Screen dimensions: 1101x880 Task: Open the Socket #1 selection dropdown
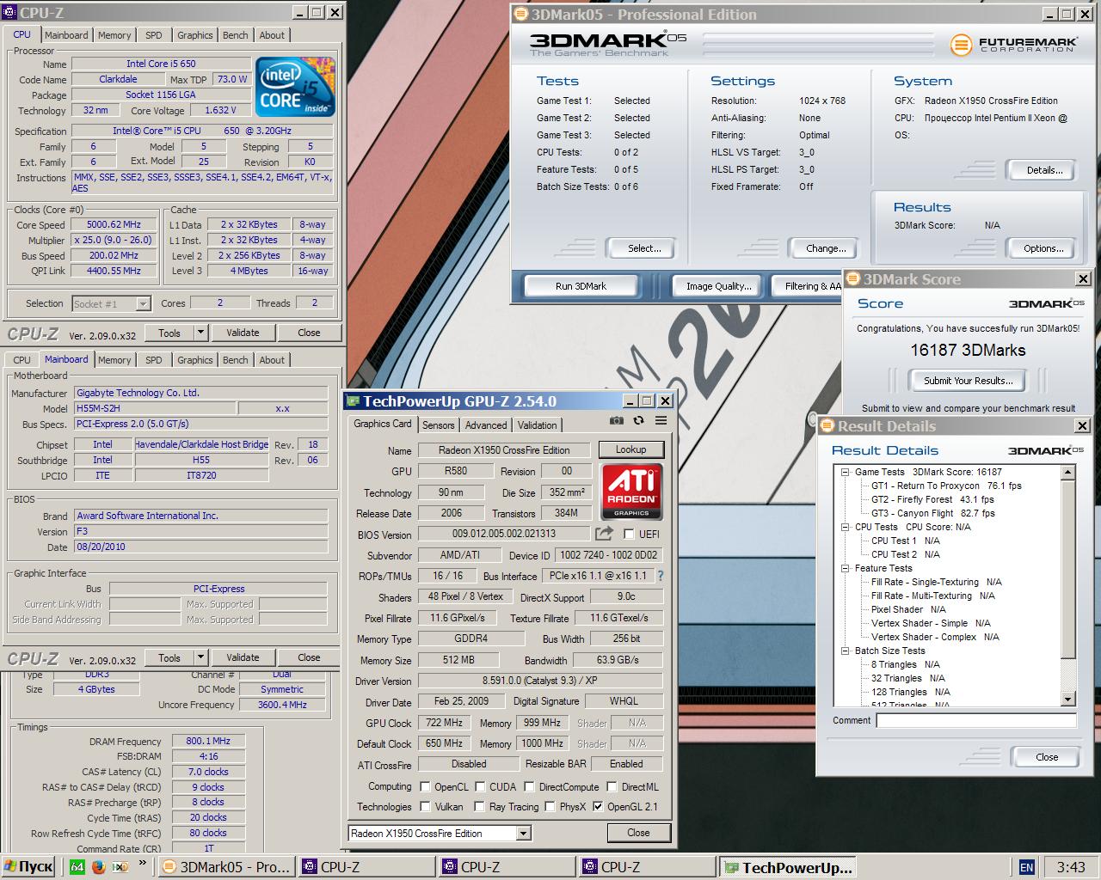click(143, 303)
